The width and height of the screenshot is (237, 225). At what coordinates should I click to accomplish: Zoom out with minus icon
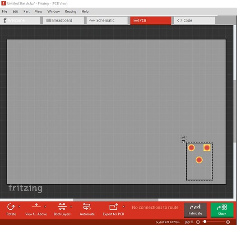[198, 222]
